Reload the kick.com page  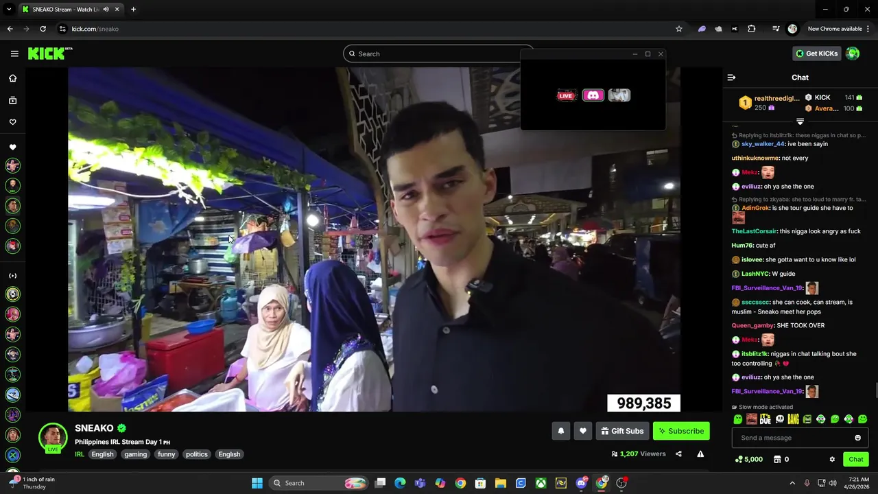[43, 29]
